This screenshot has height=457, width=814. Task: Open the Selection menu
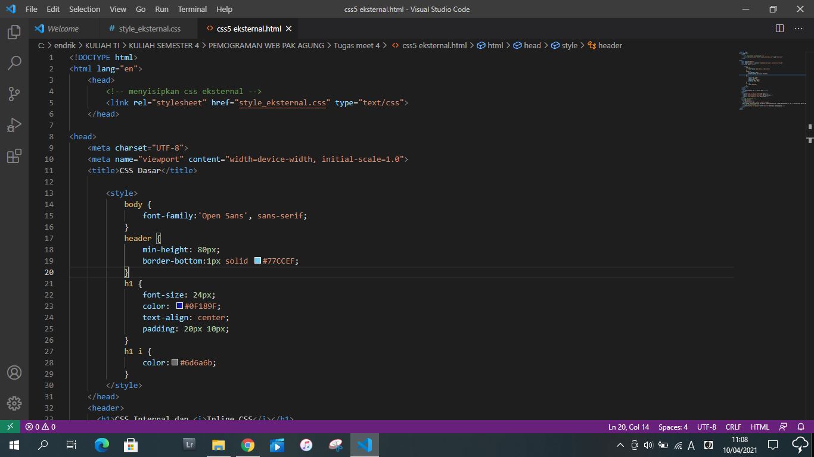coord(85,9)
